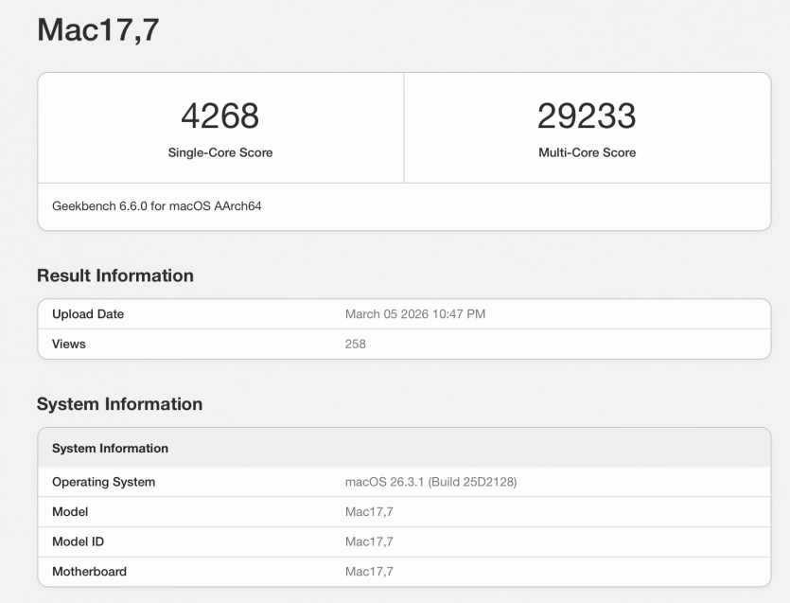This screenshot has height=603, width=790.
Task: Click the Result Information section heading
Action: point(114,275)
